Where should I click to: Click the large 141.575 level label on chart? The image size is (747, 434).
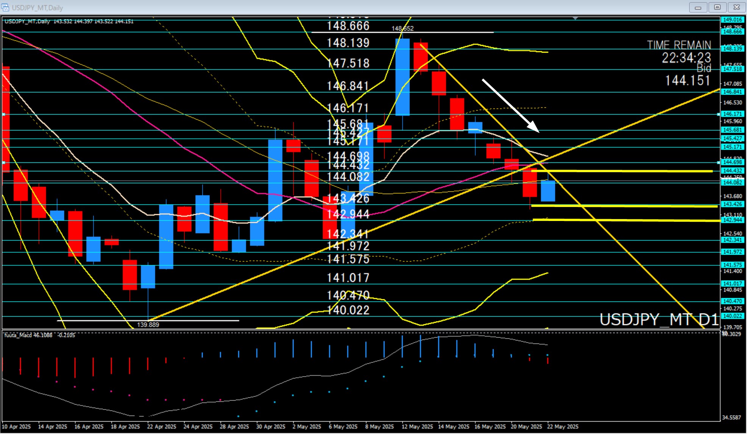pos(348,259)
